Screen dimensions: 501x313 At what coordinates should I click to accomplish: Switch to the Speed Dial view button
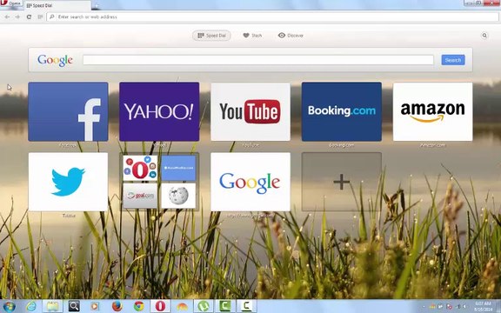tap(211, 36)
